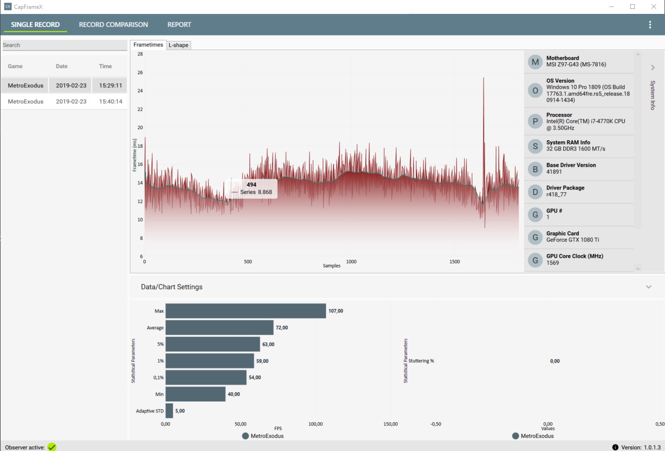This screenshot has width=665, height=451.
Task: Maximize the CapFrameX window
Action: [632, 7]
